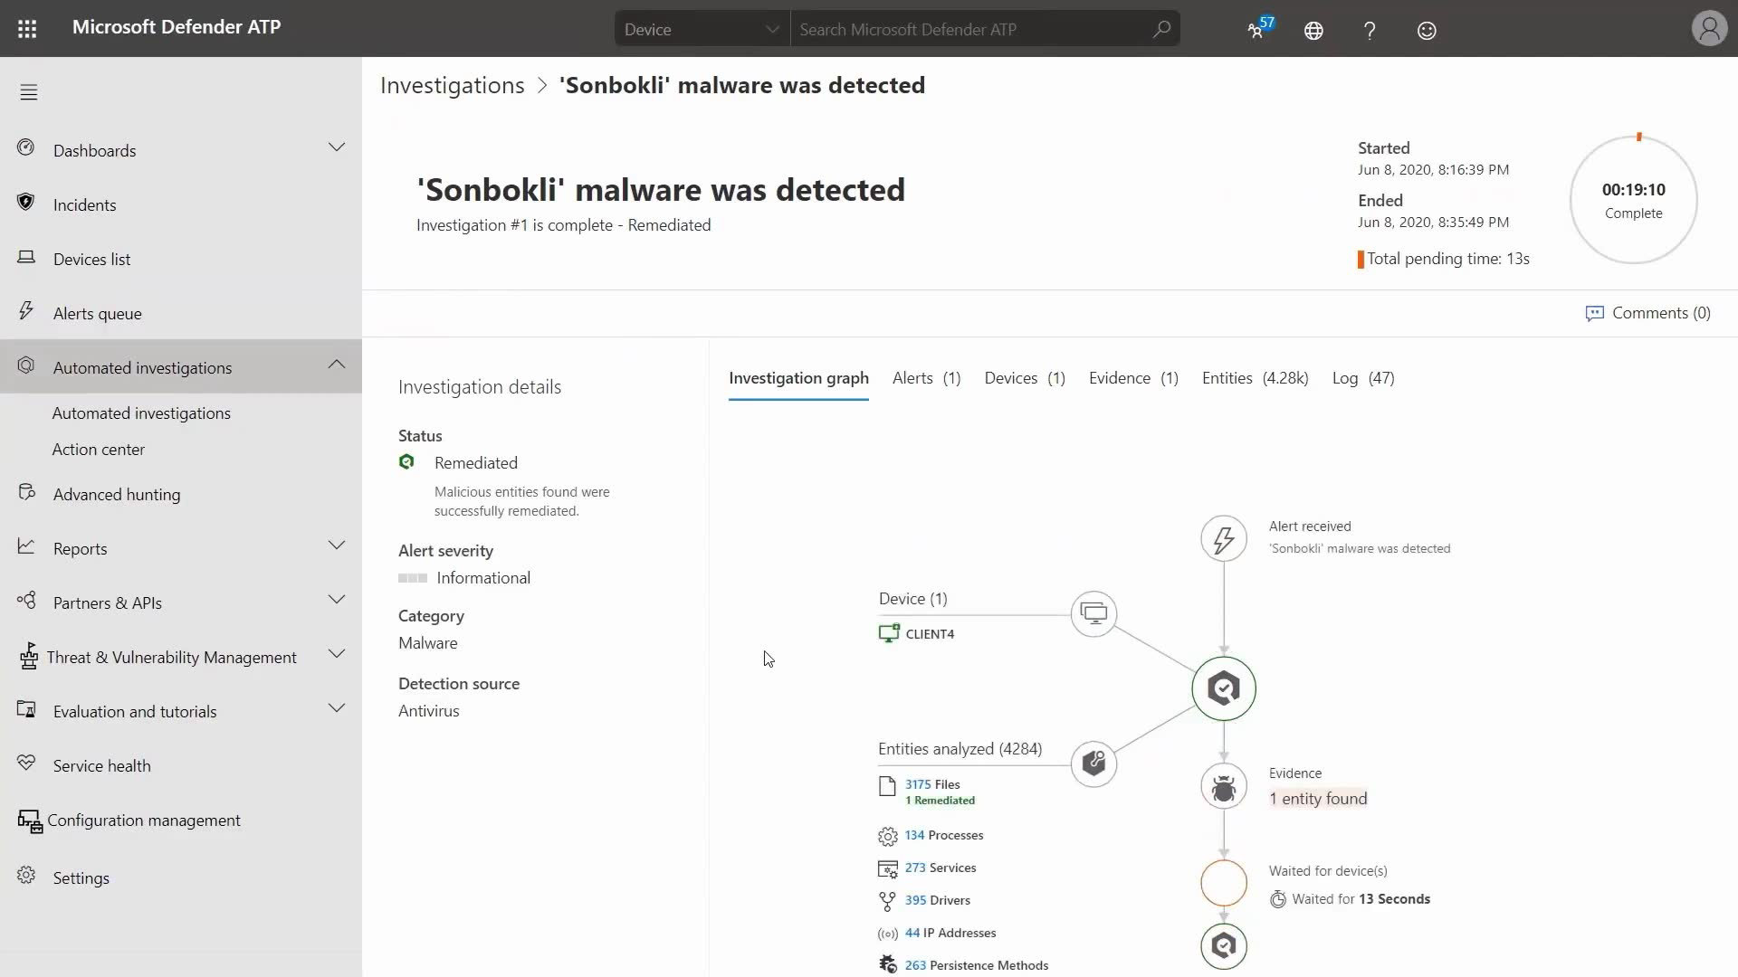Expand the Dashboards menu section
This screenshot has height=977, width=1738.
click(336, 147)
